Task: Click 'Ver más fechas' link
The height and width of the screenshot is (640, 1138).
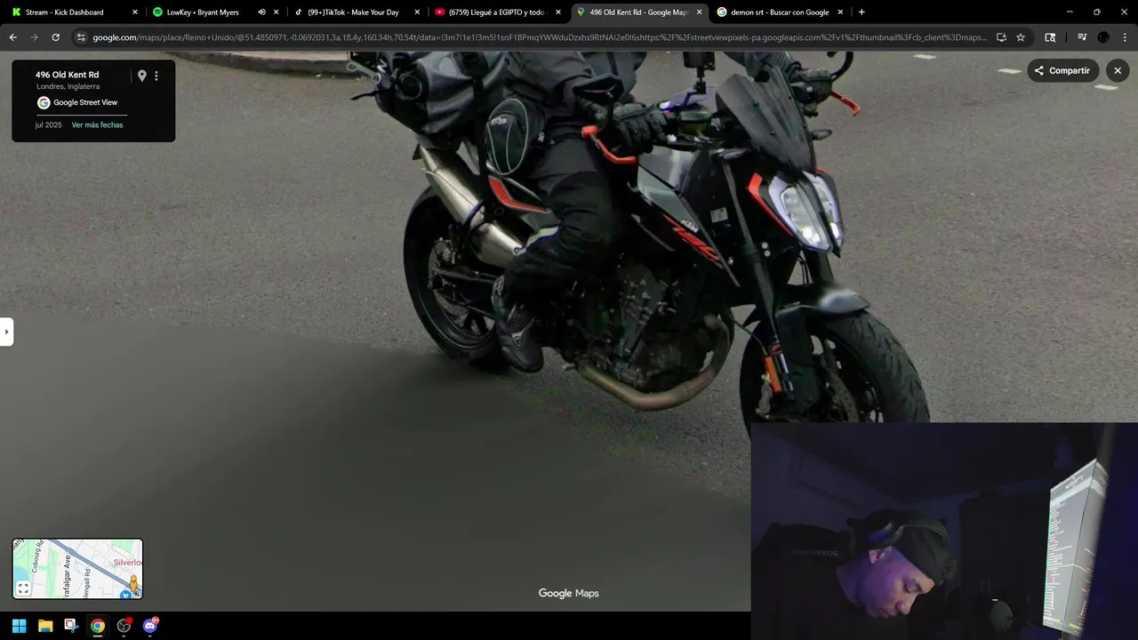Action: click(97, 125)
